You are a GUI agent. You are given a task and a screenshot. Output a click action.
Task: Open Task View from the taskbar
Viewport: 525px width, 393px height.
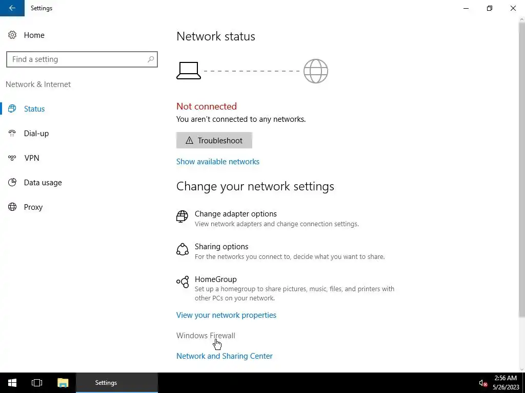click(37, 383)
